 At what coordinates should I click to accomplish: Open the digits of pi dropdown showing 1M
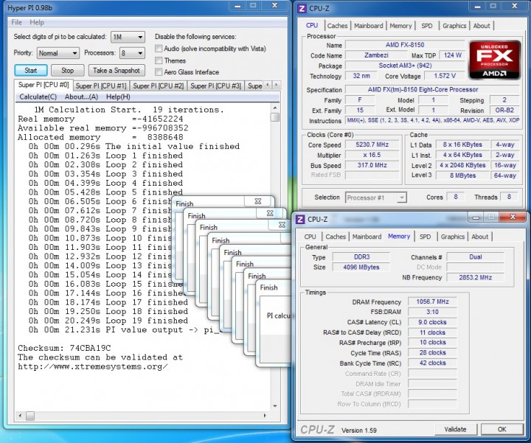(x=128, y=37)
